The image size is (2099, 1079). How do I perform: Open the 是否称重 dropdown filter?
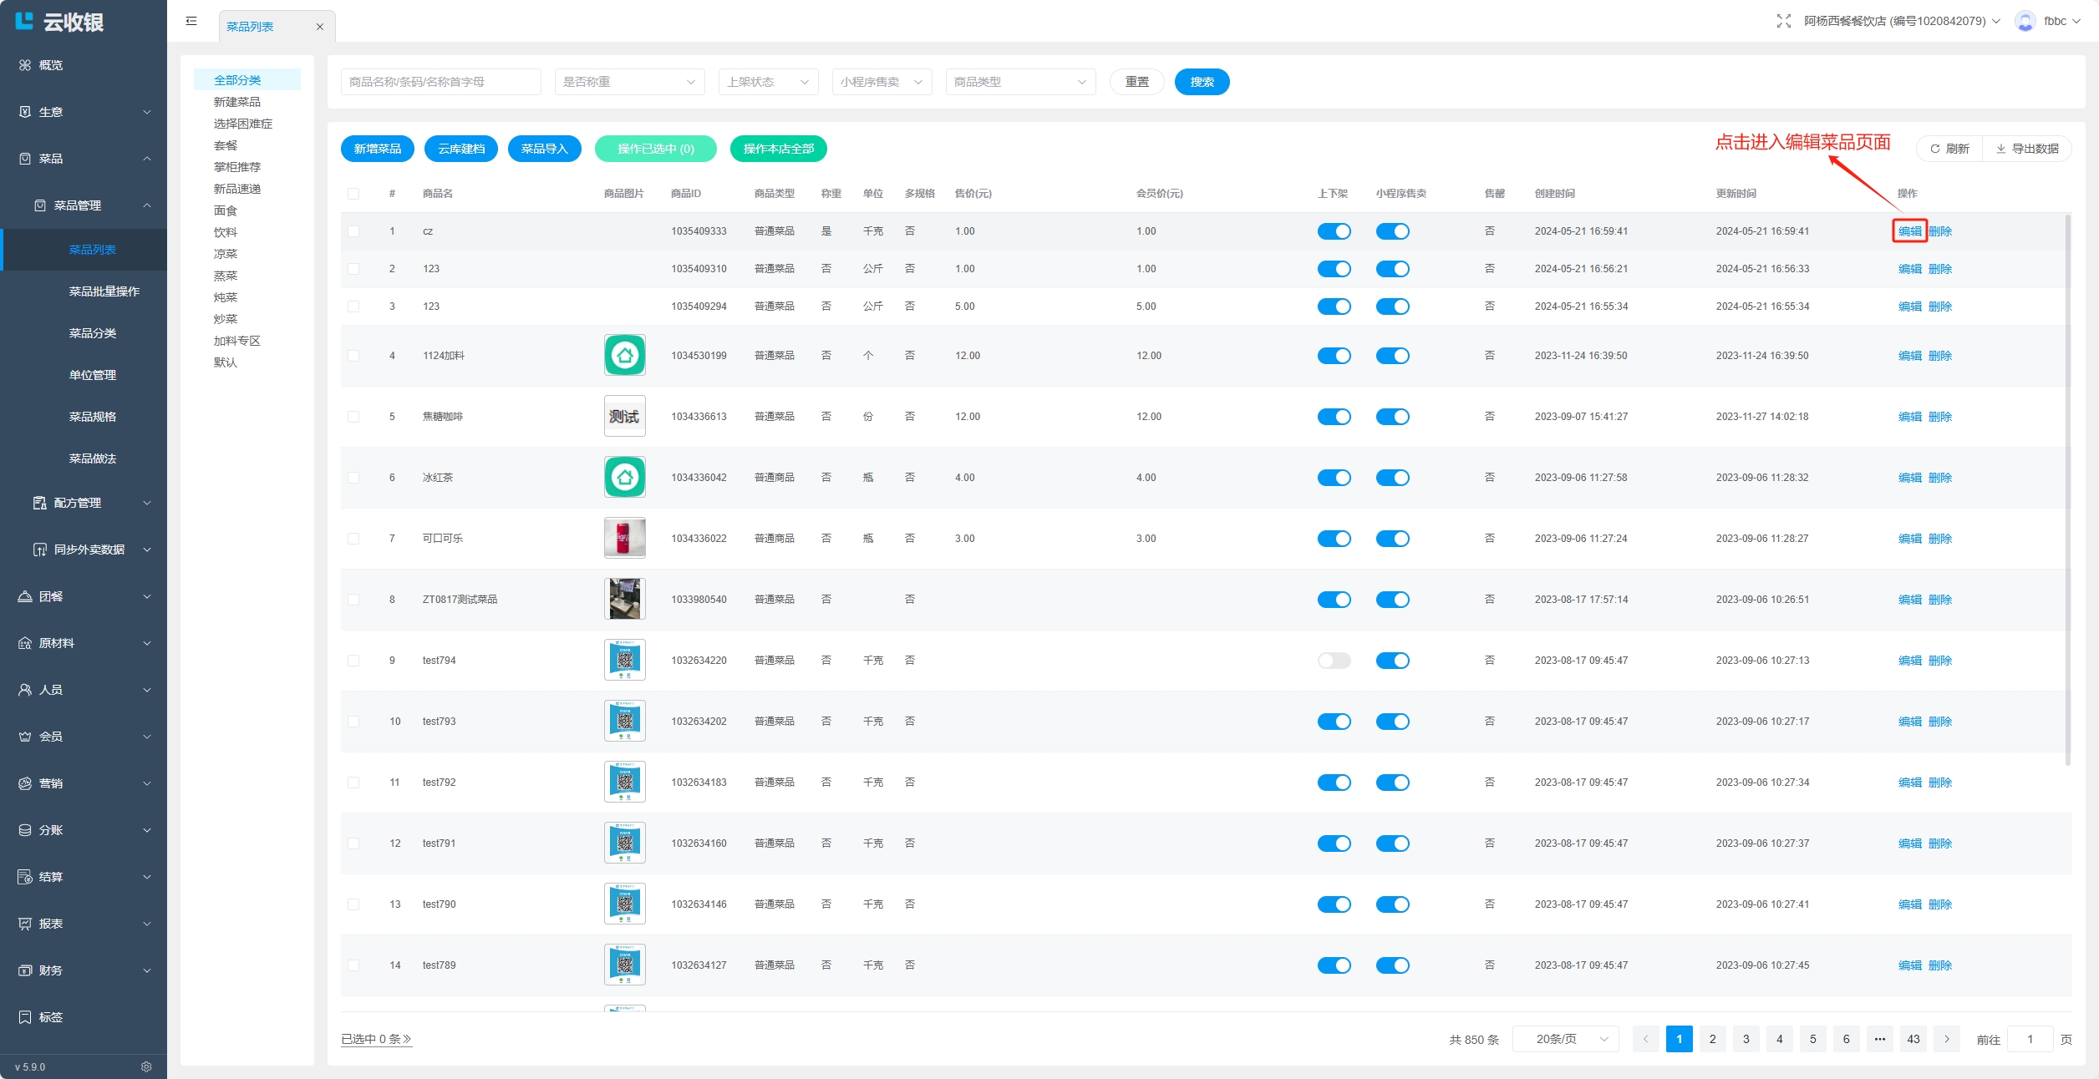(629, 82)
